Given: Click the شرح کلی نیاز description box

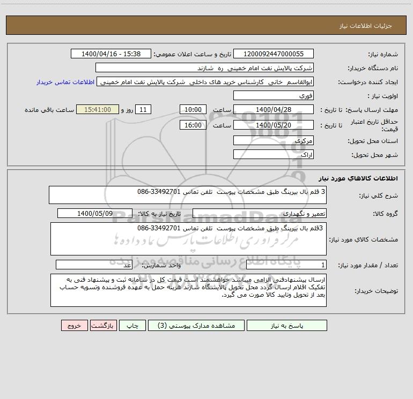Looking at the screenshot, I should [188, 195].
